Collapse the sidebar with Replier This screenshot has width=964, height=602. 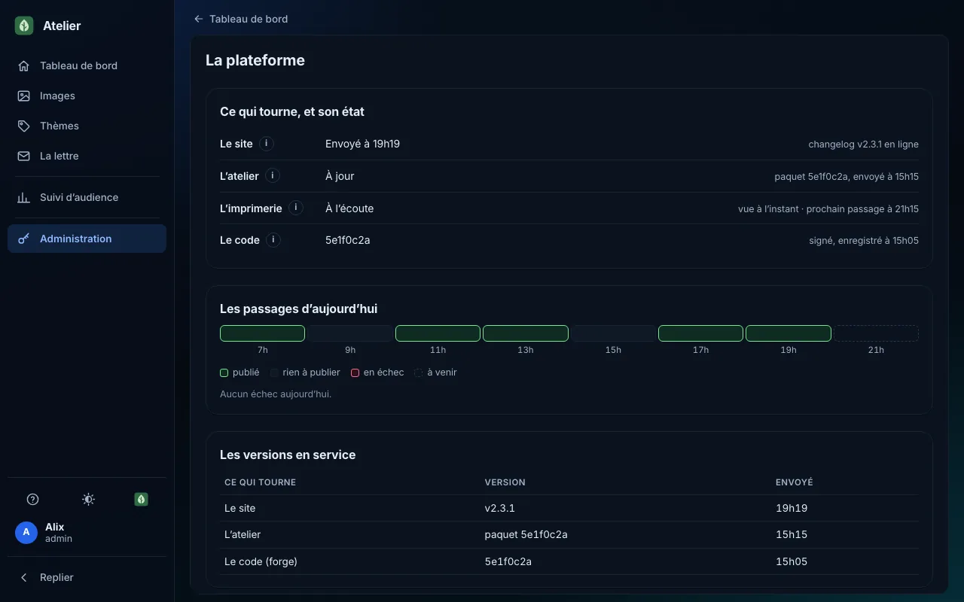coord(87,577)
